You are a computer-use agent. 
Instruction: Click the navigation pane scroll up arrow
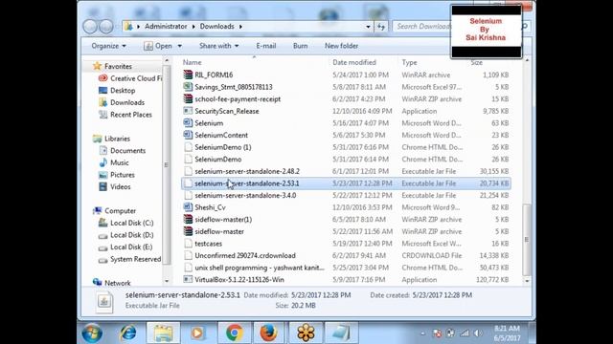167,61
